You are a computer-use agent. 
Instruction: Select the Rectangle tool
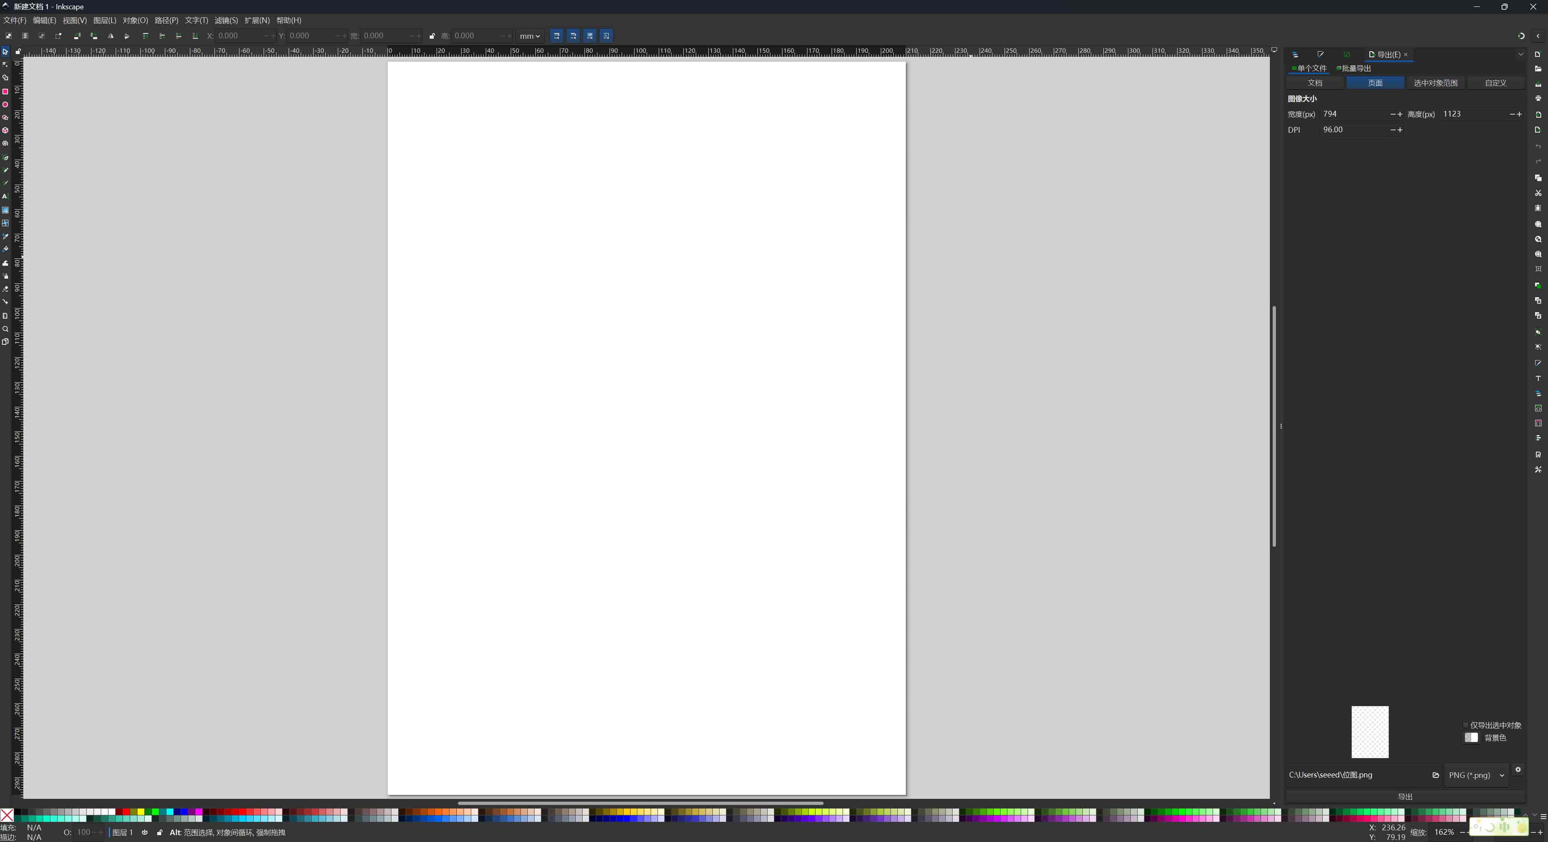pyautogui.click(x=5, y=92)
